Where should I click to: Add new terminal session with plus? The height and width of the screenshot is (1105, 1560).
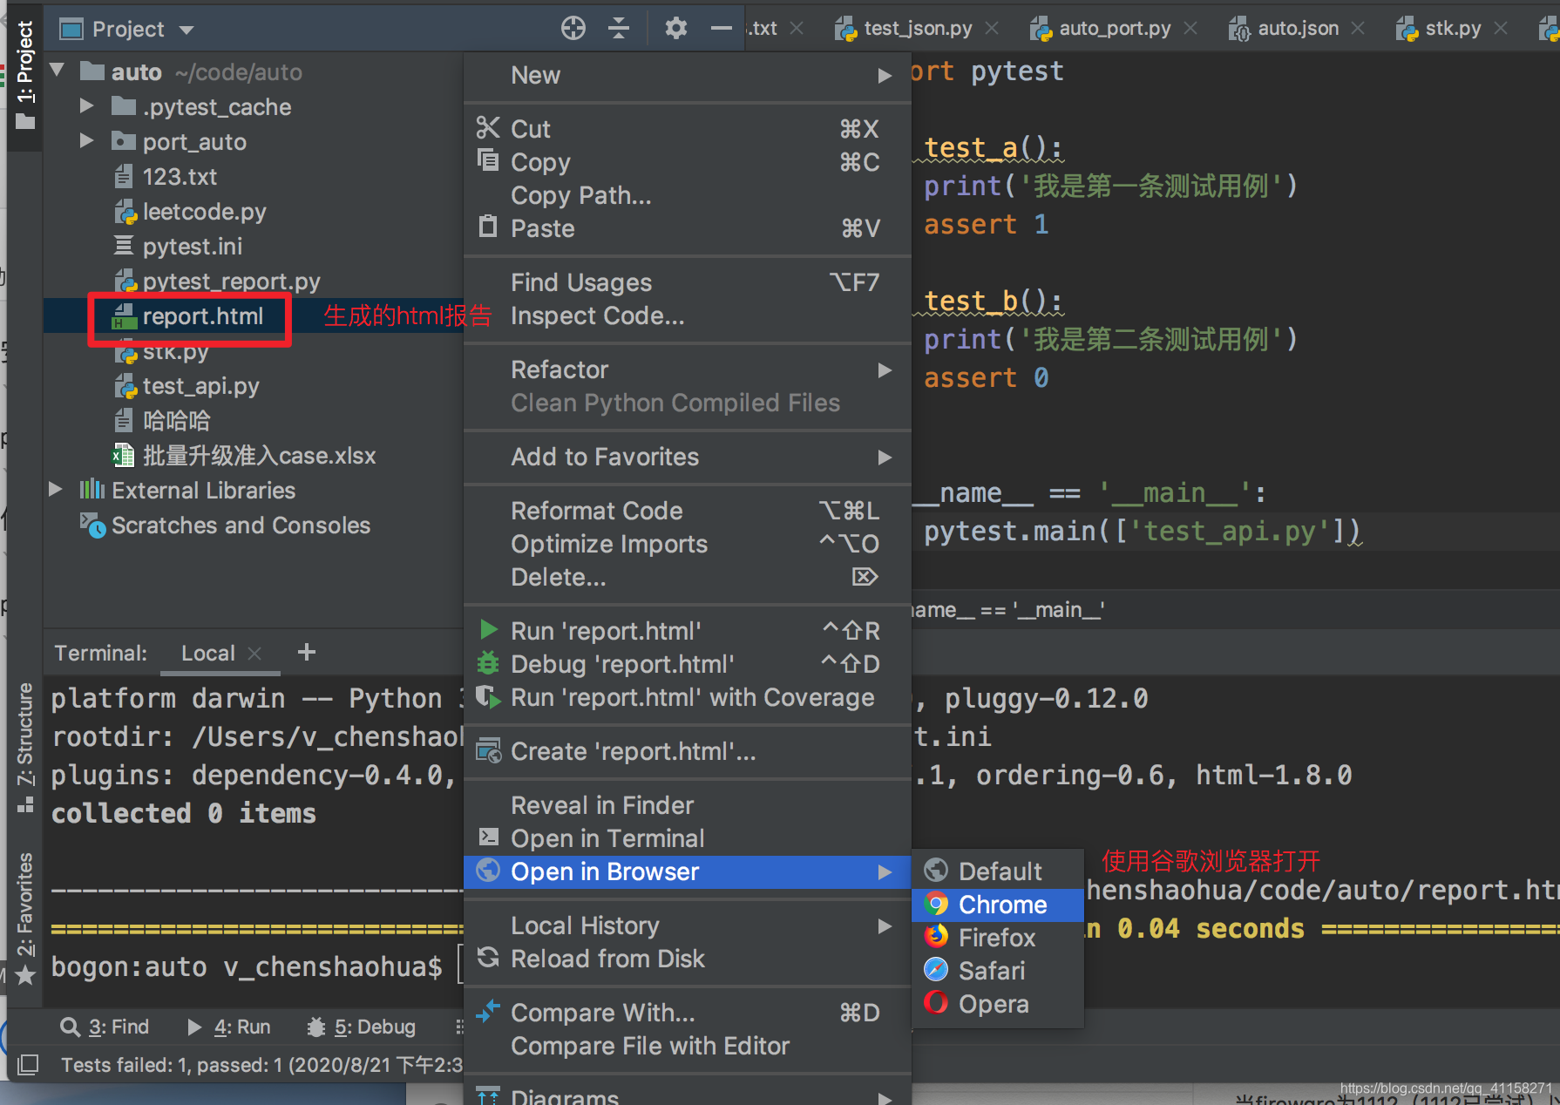click(307, 652)
